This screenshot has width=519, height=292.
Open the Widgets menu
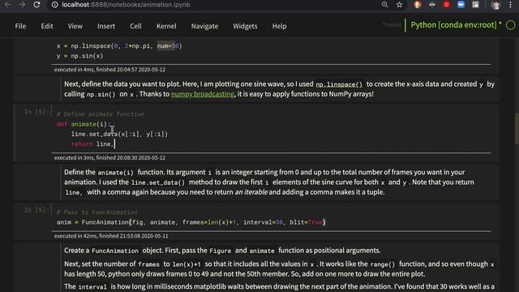[245, 26]
